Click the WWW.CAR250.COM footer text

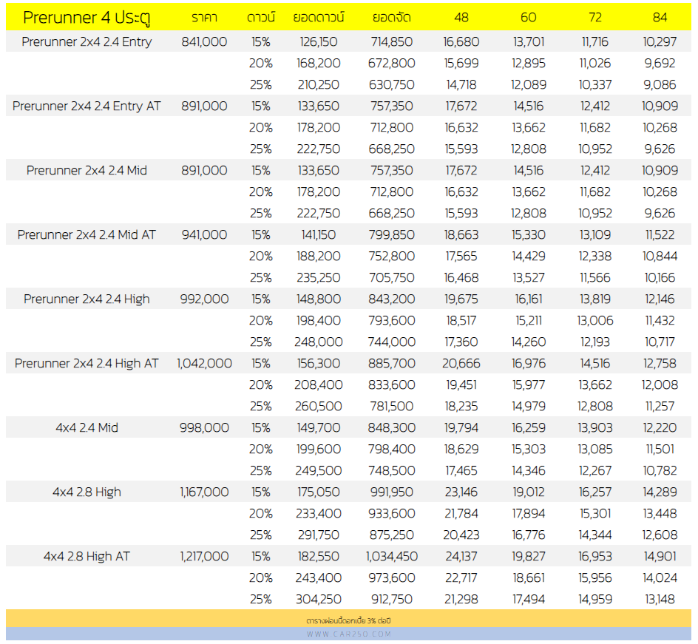click(349, 634)
